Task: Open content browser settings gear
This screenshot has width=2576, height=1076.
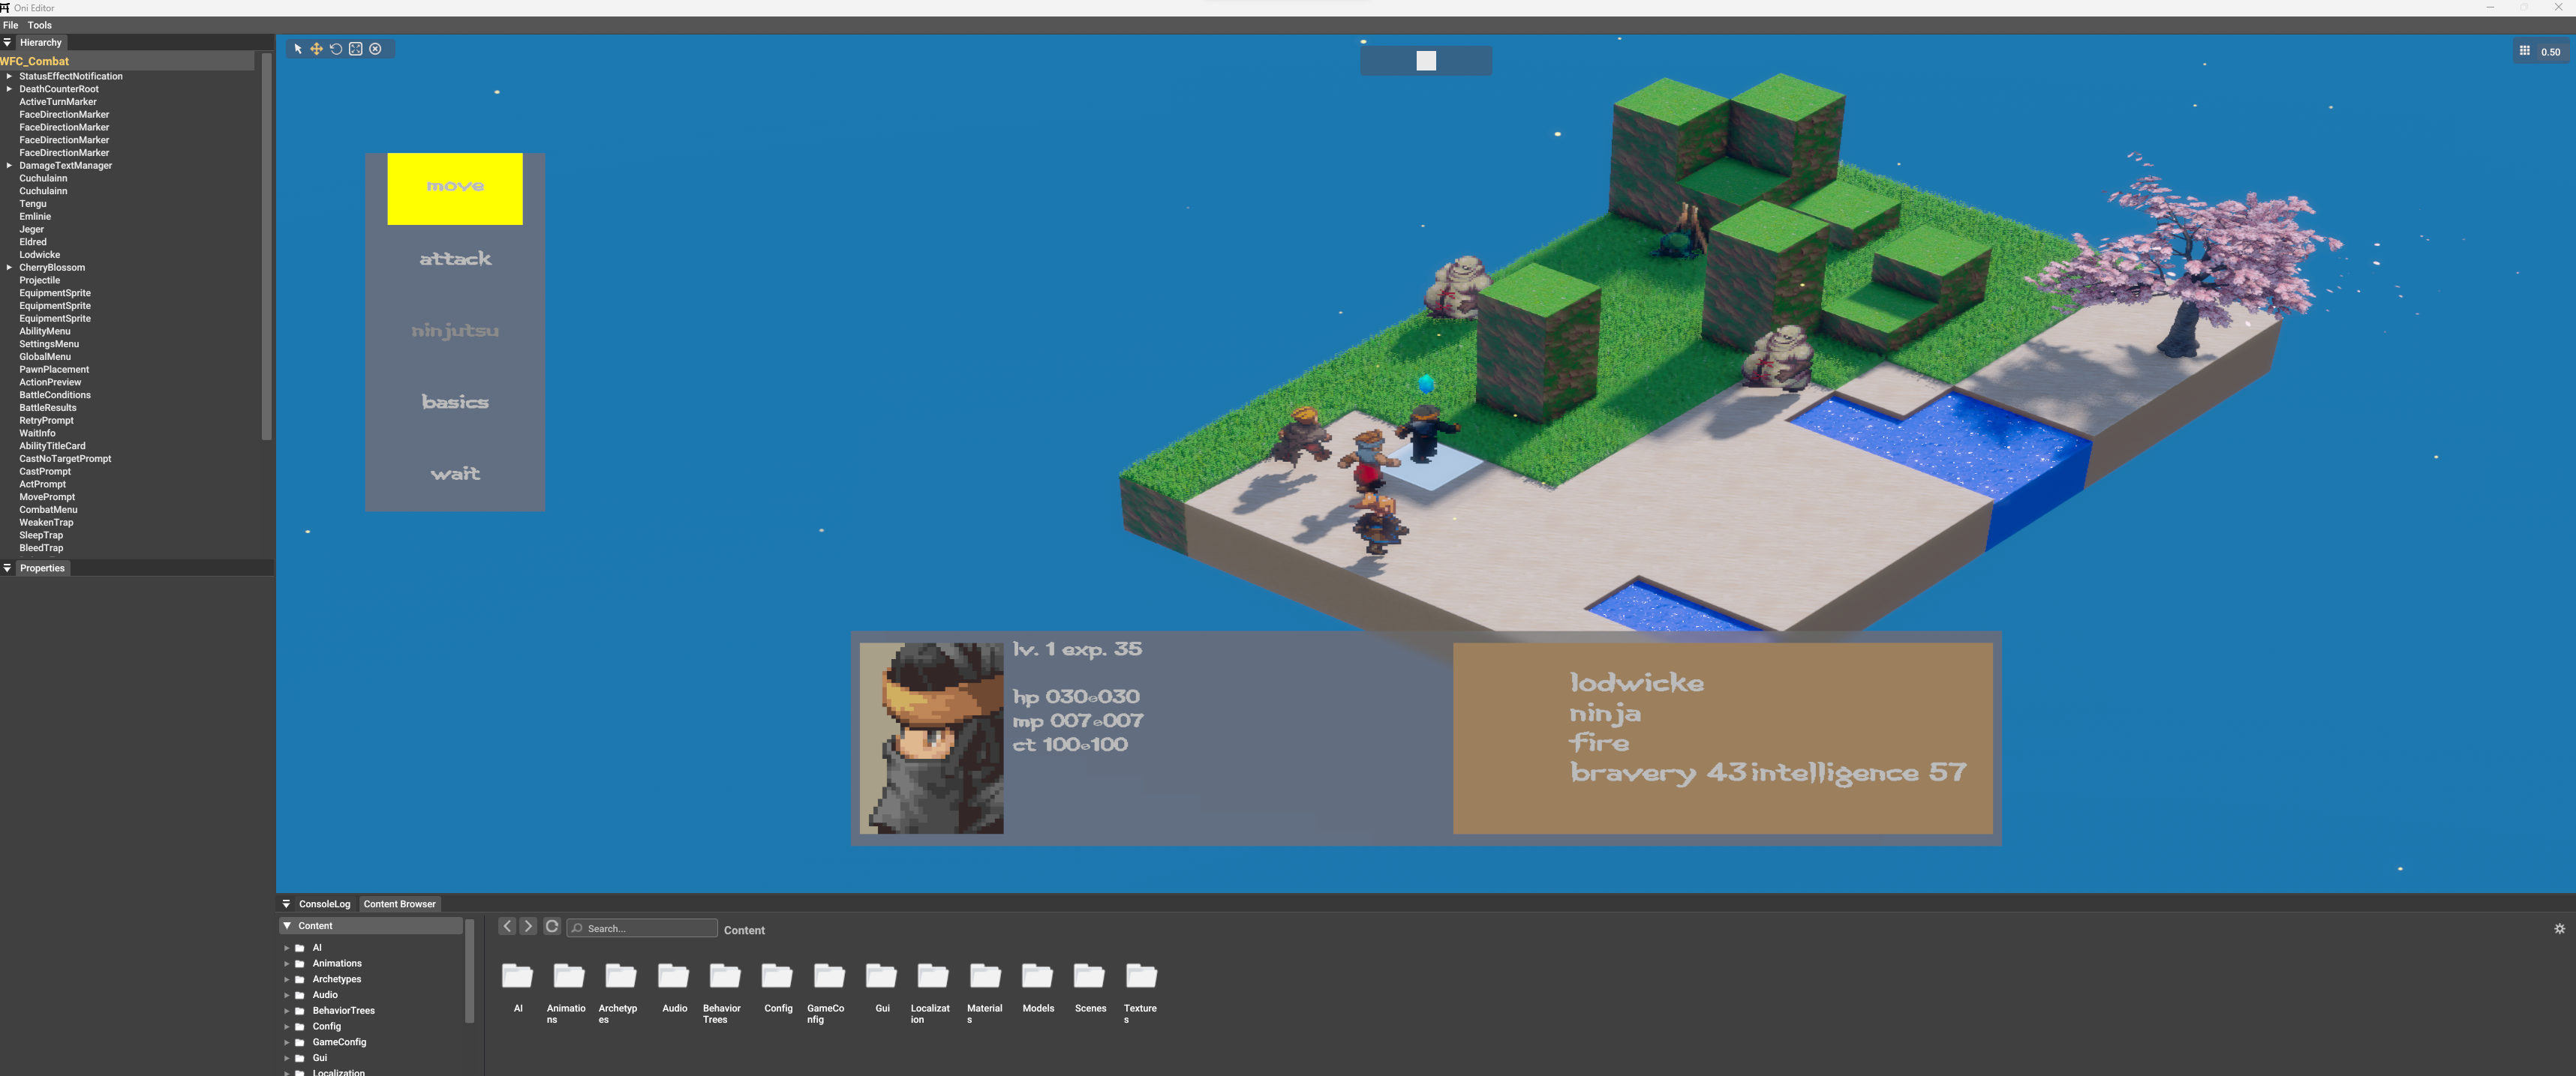Action: pos(2559,929)
